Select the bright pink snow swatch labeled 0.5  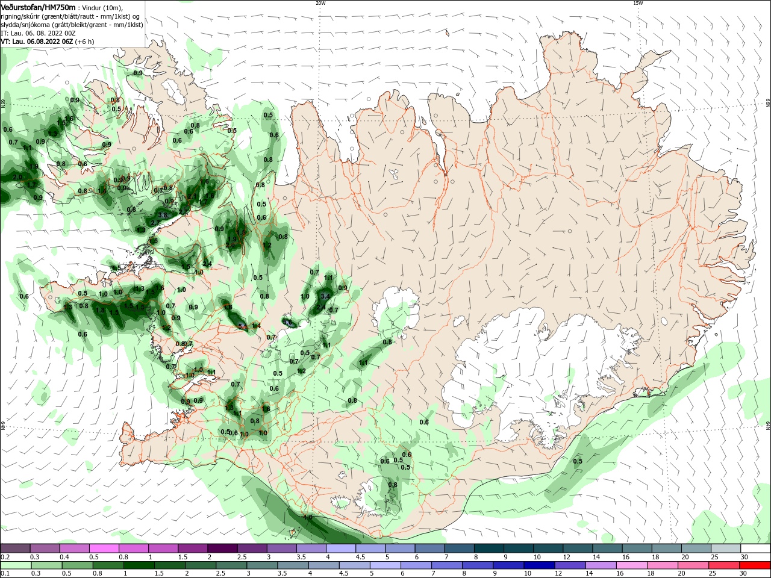tap(104, 548)
